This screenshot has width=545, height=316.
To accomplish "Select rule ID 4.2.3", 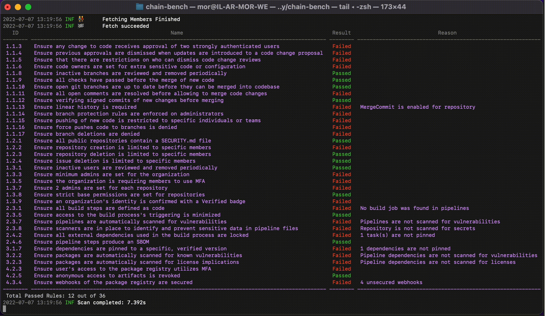I will (x=14, y=269).
